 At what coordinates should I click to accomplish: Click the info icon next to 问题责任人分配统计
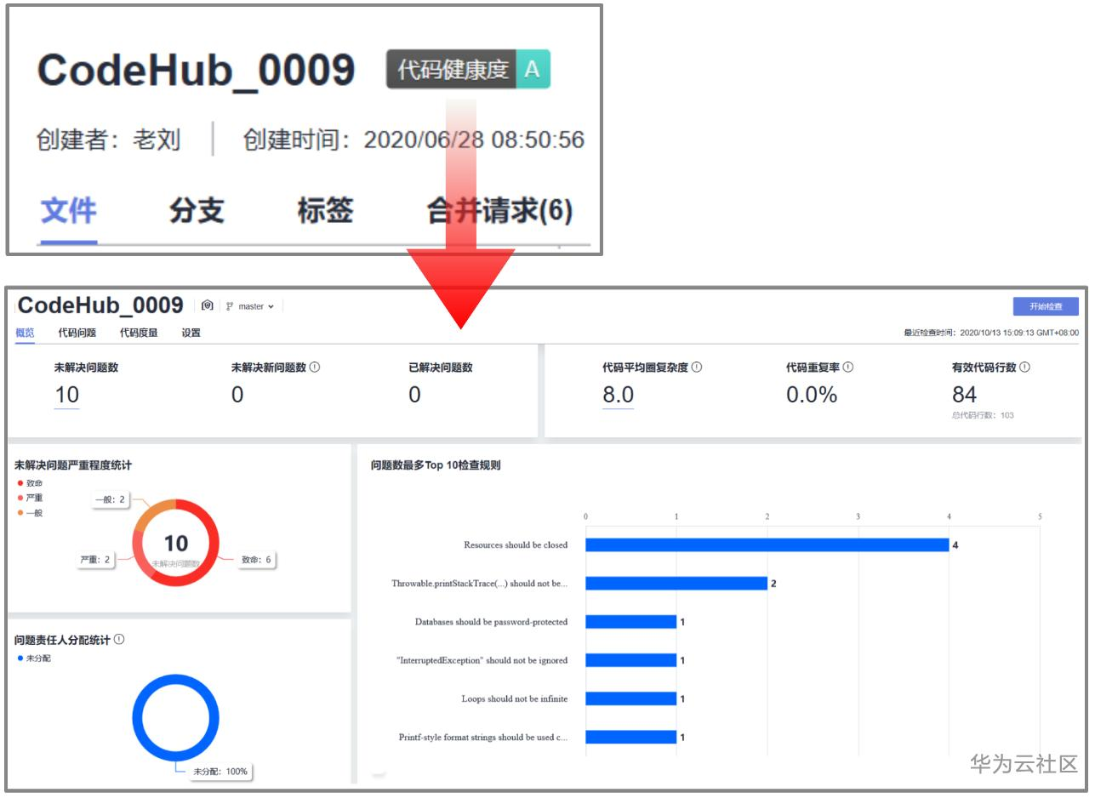(x=119, y=639)
